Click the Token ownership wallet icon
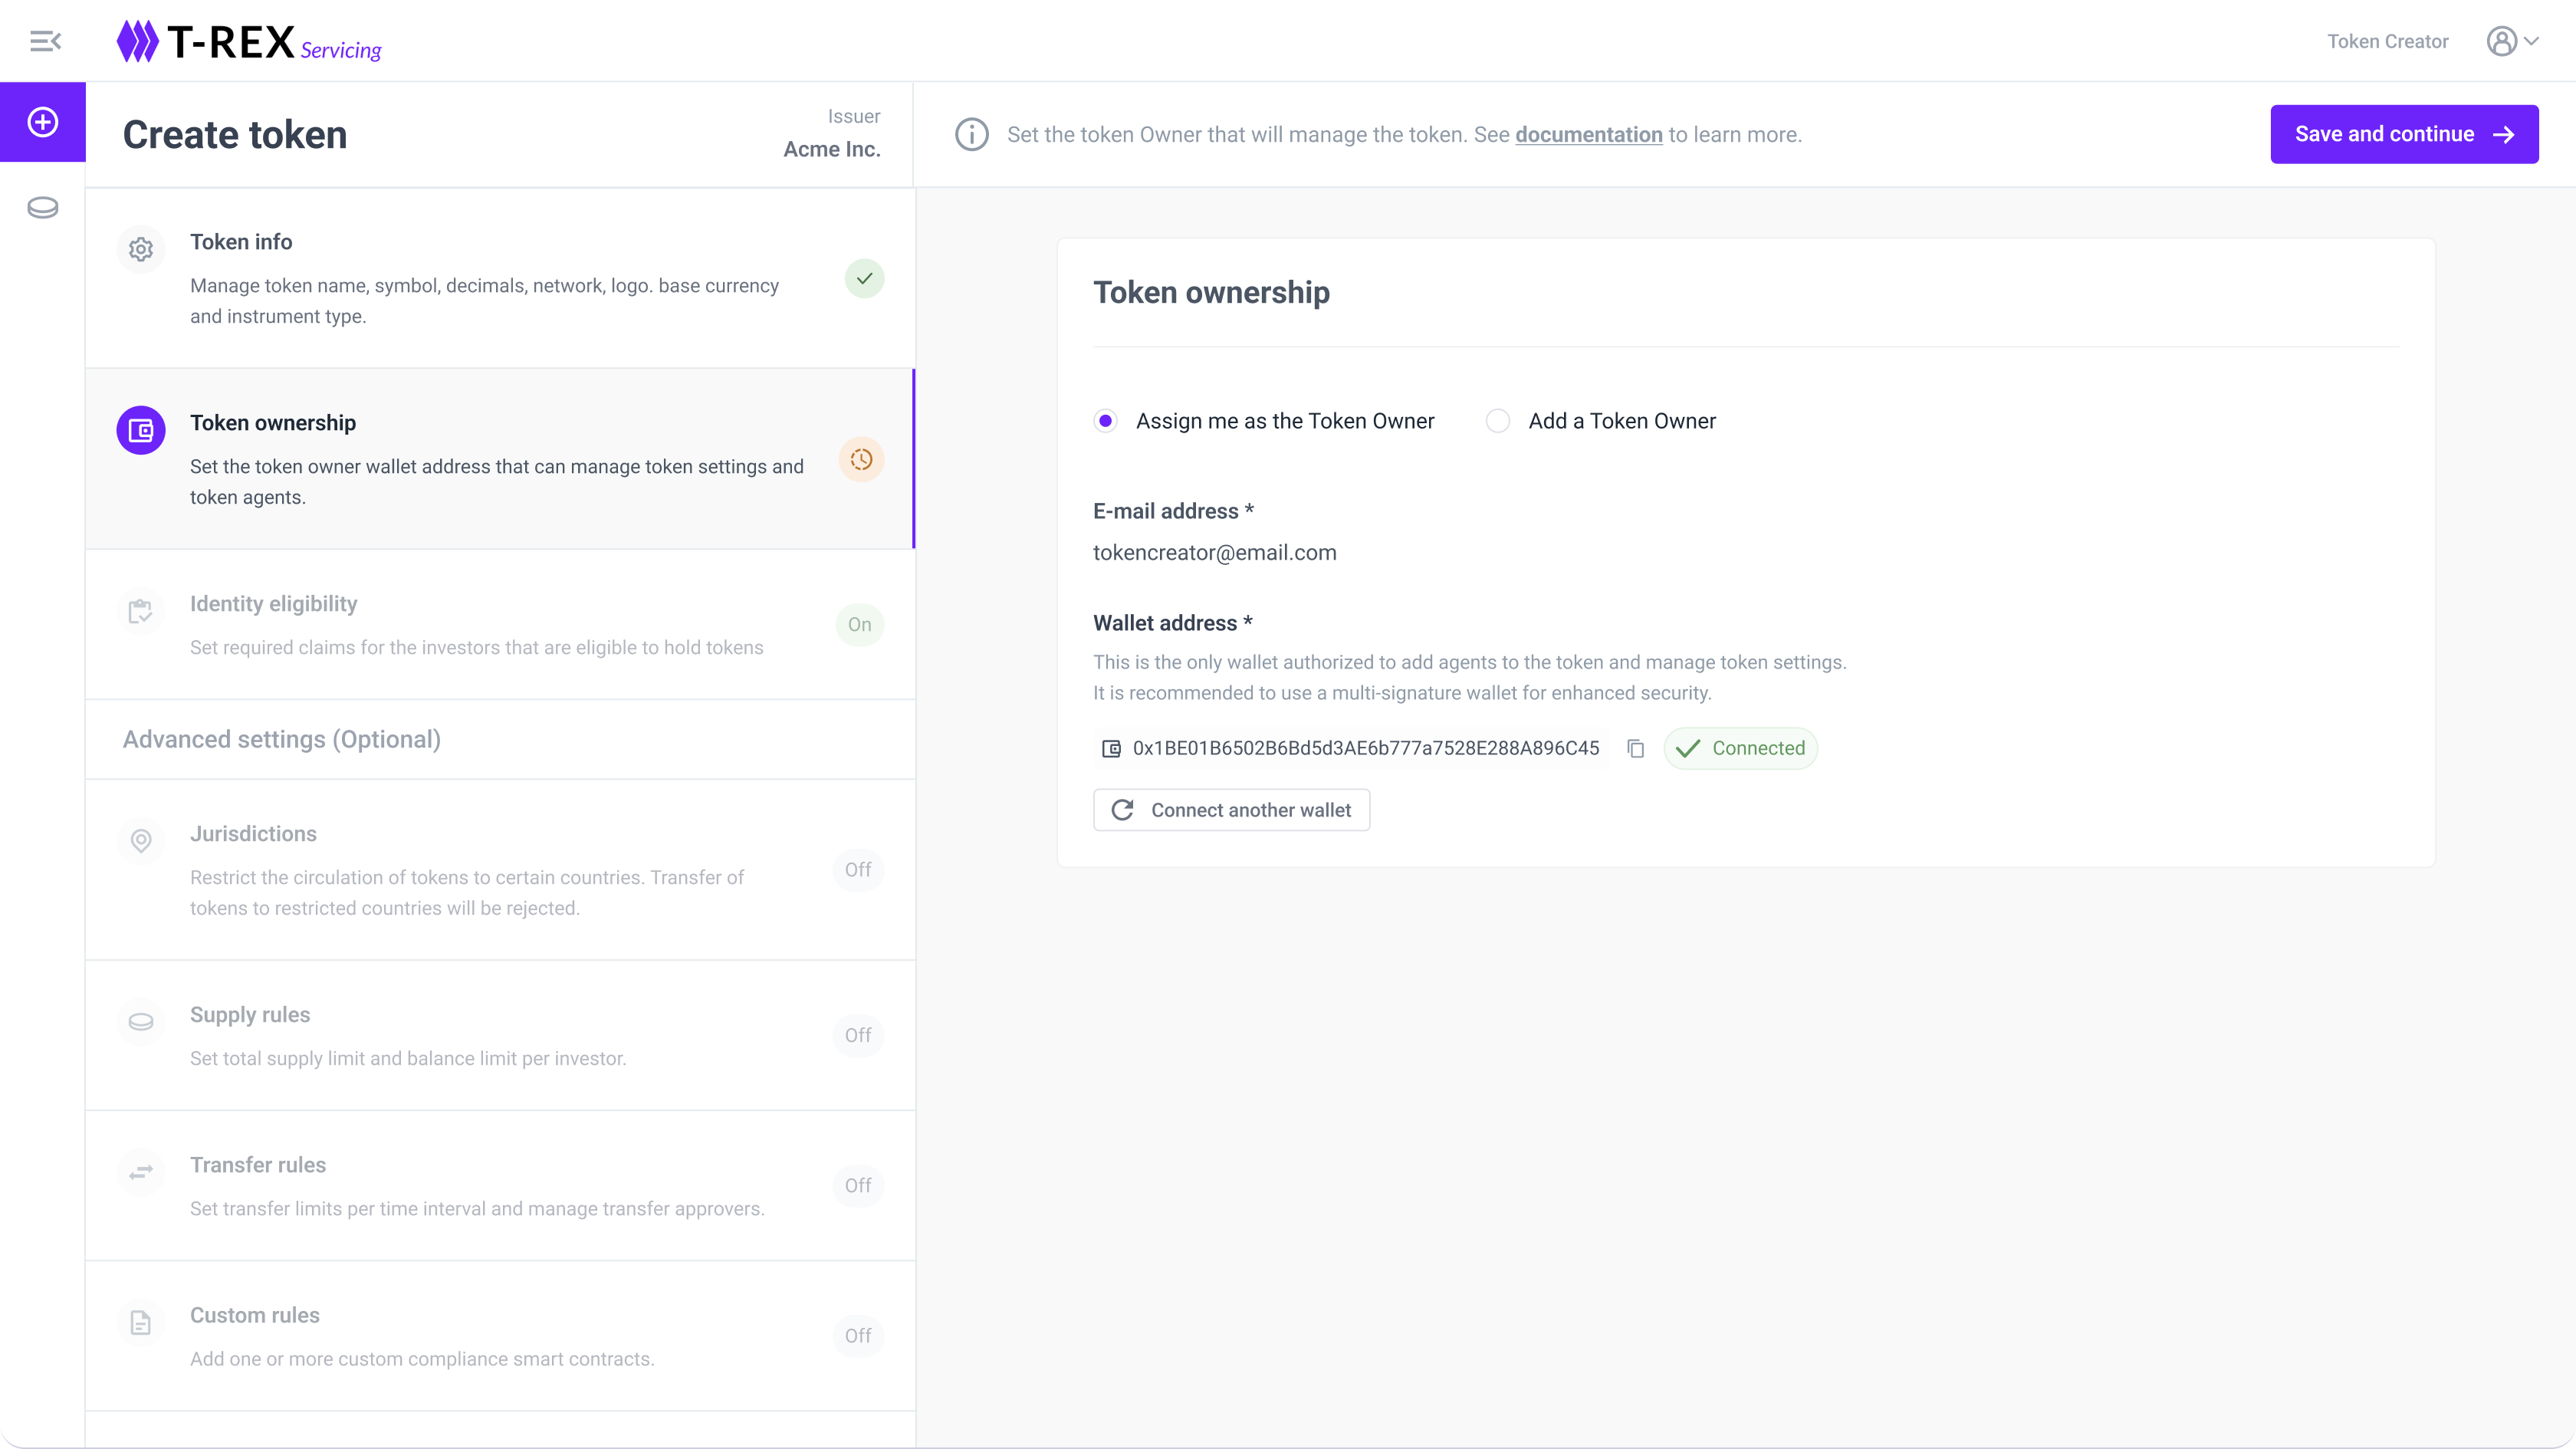The width and height of the screenshot is (2576, 1449). tap(141, 430)
